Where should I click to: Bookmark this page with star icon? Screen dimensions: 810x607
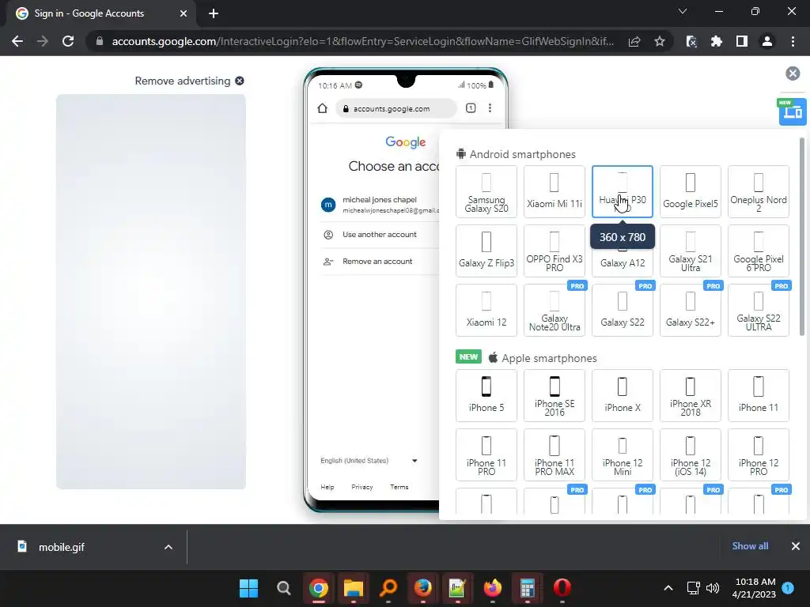click(x=659, y=41)
